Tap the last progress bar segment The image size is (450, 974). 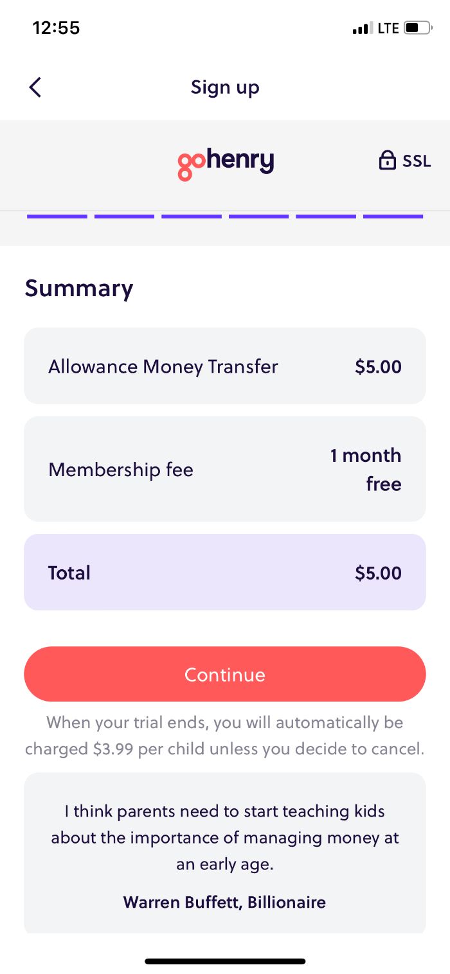pos(393,217)
